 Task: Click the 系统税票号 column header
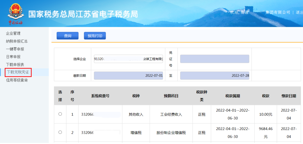click(100, 96)
